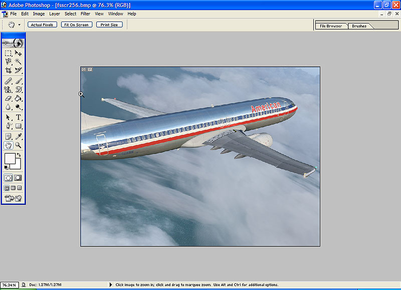Image resolution: width=401 pixels, height=290 pixels.
Task: Switch to Quick Mask mode
Action: [18, 177]
